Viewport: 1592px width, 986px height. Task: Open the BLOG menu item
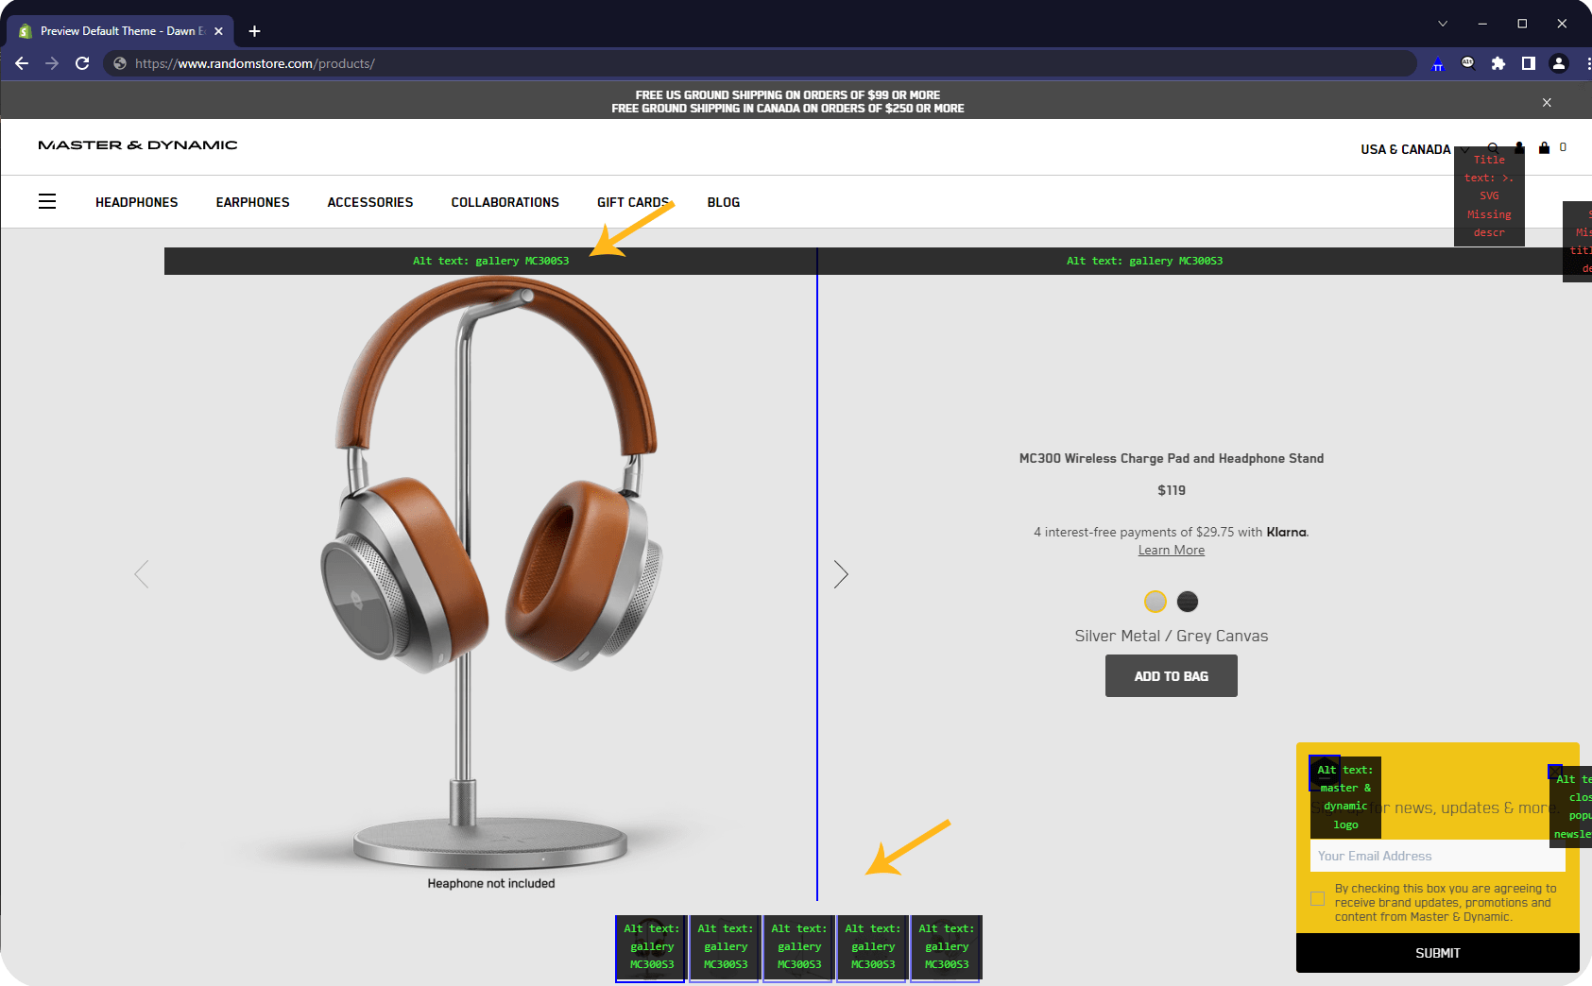724,202
